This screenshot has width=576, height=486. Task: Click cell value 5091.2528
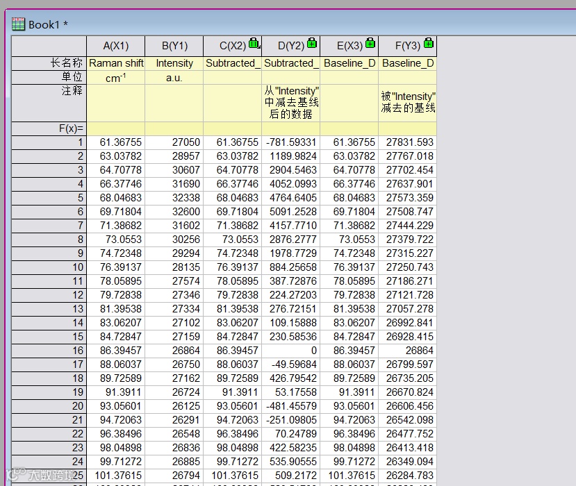[291, 212]
